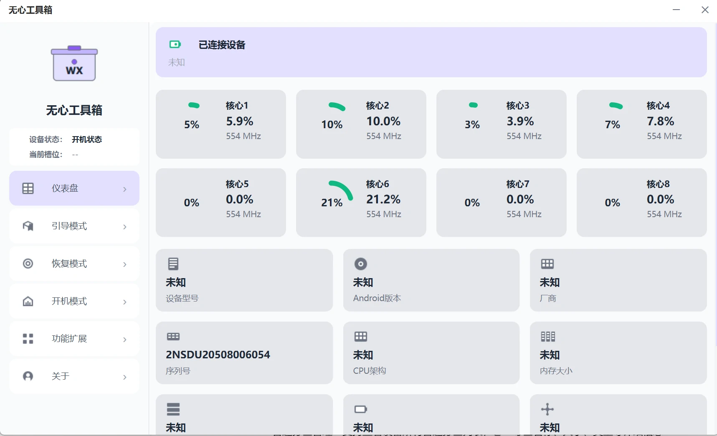Image resolution: width=717 pixels, height=436 pixels.
Task: Open the 功能扩展 menu item
Action: (74, 339)
